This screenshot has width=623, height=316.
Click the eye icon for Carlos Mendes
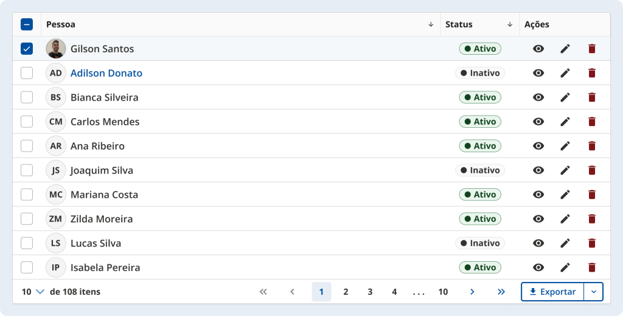[538, 122]
